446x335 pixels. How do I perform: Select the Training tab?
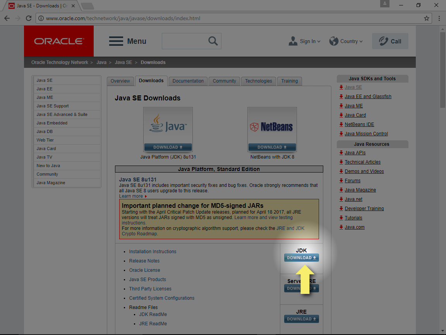pos(289,81)
